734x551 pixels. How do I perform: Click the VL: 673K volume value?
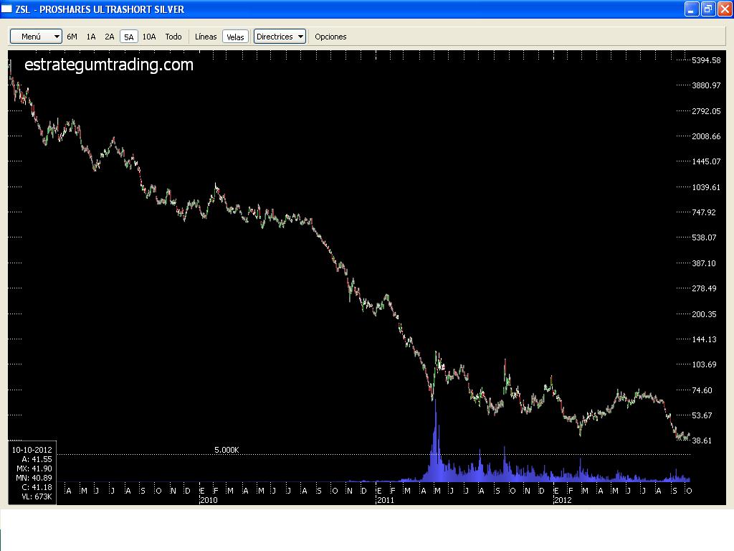37,496
